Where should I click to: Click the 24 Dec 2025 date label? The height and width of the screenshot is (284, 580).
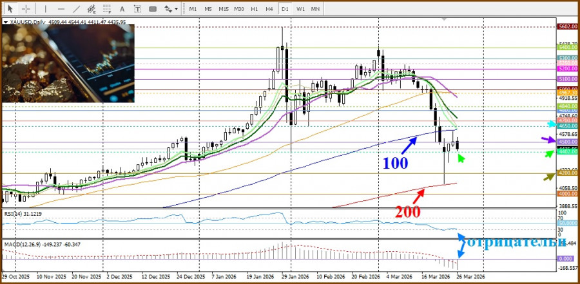point(191,277)
